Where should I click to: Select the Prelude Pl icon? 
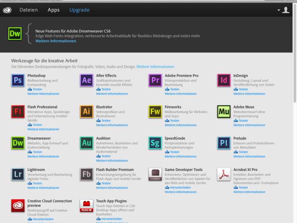coord(224,143)
